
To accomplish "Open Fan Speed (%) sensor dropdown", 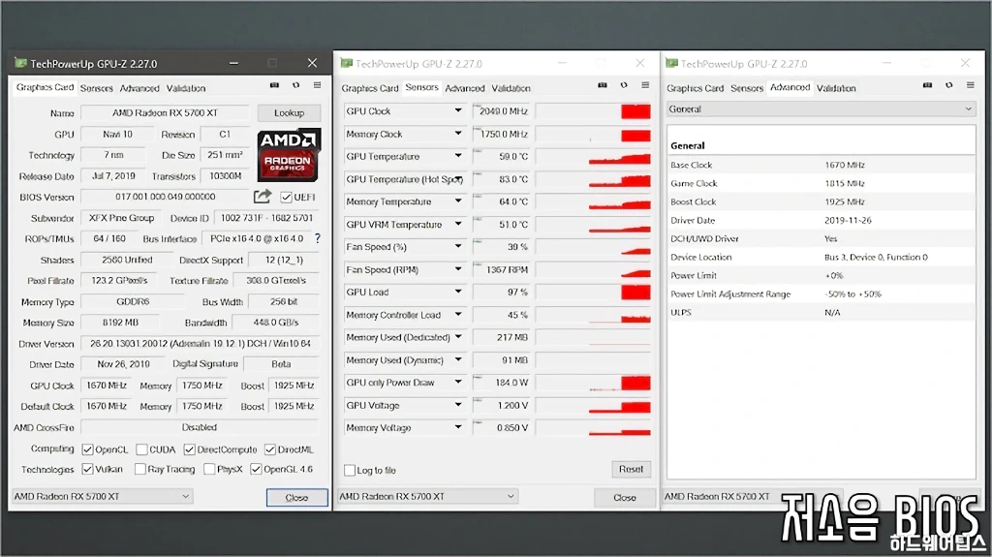I will point(458,247).
